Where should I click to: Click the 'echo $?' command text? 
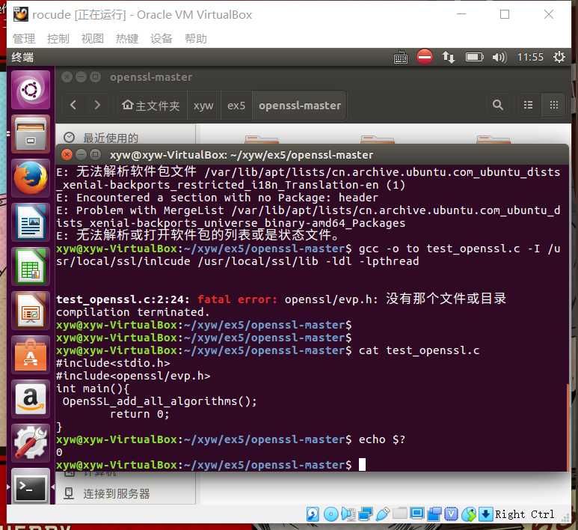(382, 439)
